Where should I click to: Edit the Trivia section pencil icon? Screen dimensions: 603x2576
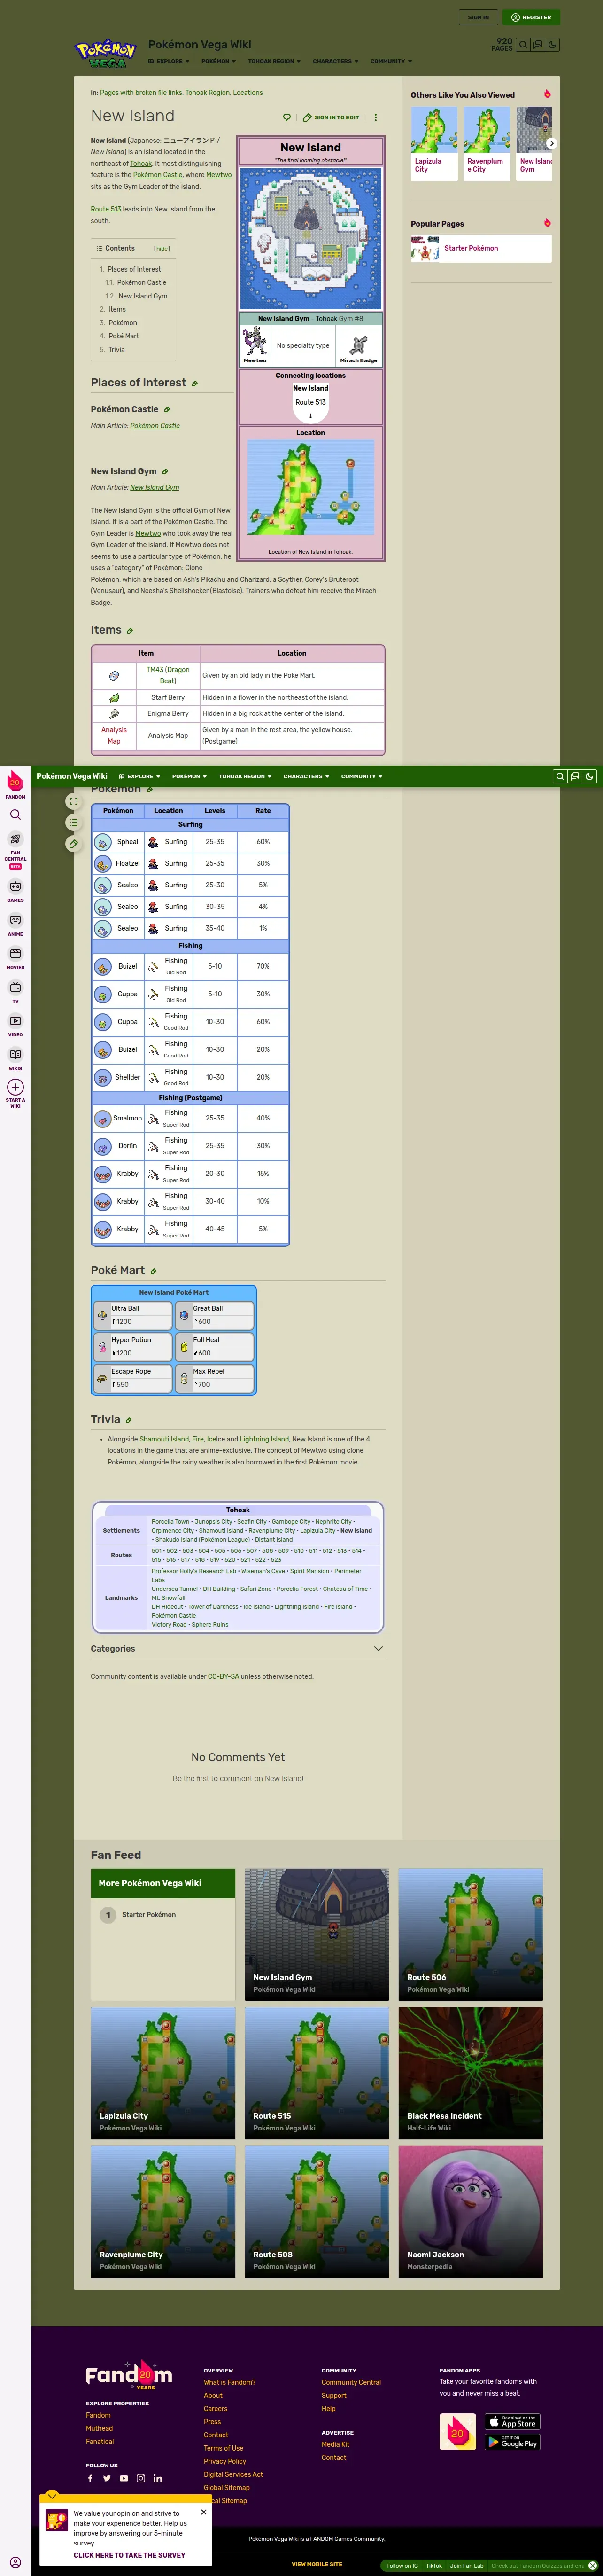click(x=128, y=1420)
